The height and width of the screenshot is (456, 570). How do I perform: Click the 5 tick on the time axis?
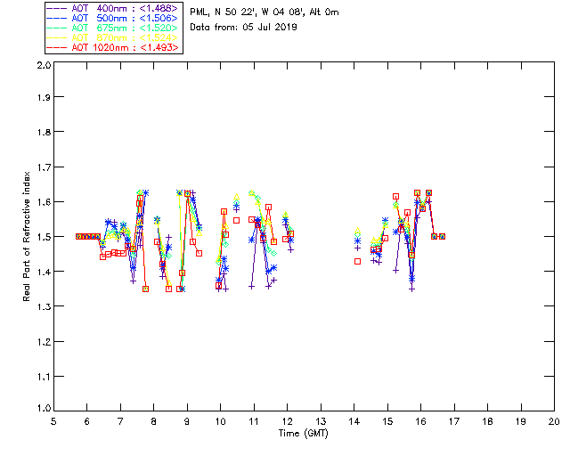(54, 421)
